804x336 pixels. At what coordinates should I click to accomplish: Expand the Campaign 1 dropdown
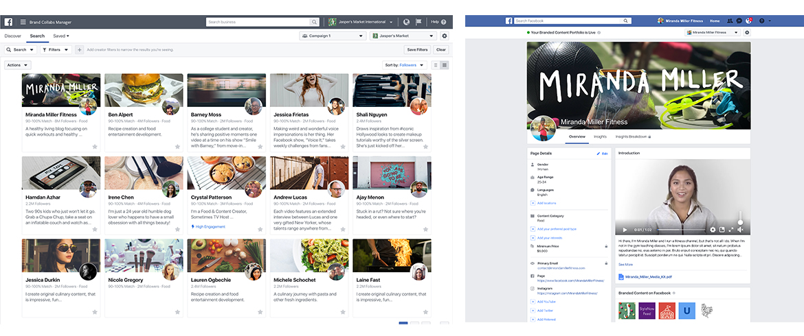point(333,36)
